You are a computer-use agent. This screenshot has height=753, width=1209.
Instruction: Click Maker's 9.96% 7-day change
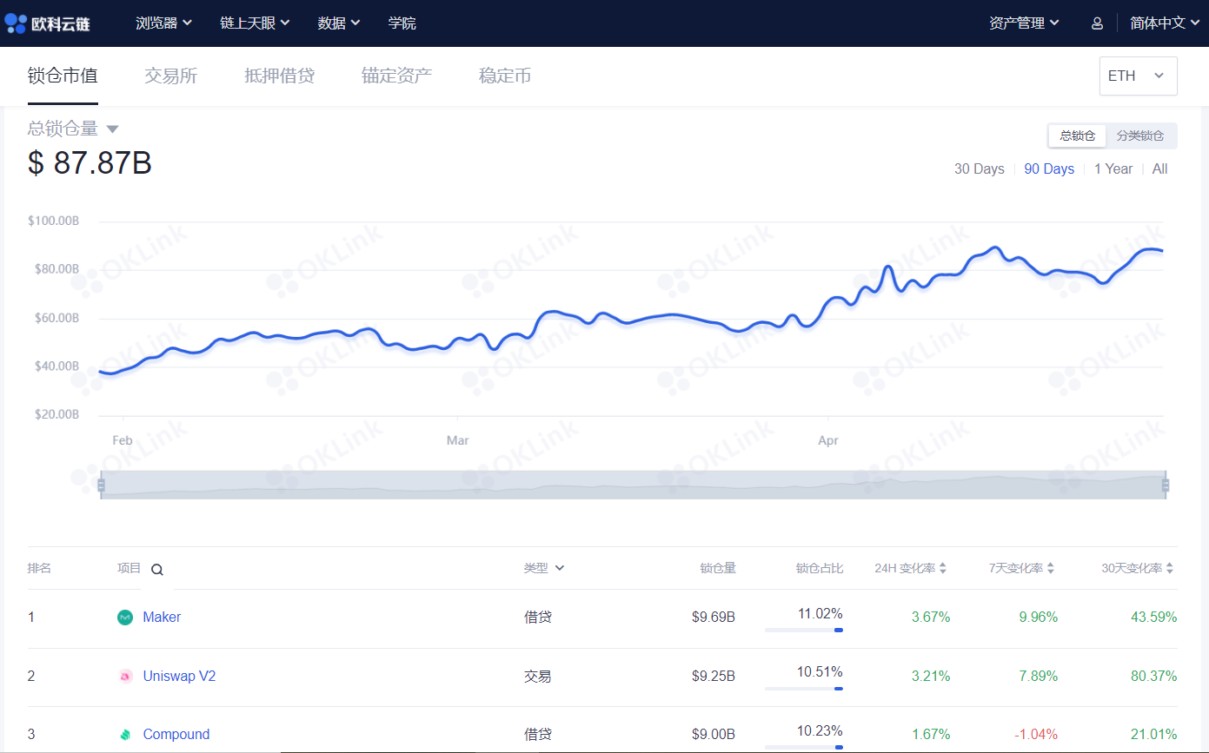[1038, 618]
